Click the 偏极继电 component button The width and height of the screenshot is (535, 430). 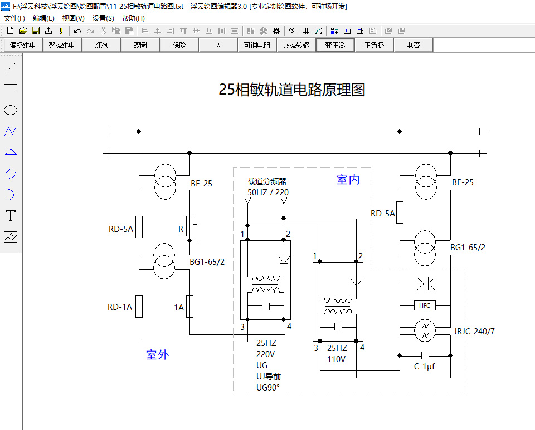(x=23, y=45)
